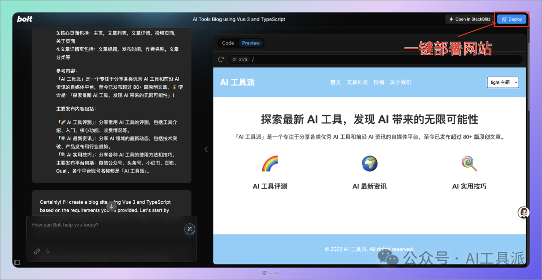This screenshot has width=542, height=280.
Task: Click the port 5173 indicator
Action: click(239, 59)
